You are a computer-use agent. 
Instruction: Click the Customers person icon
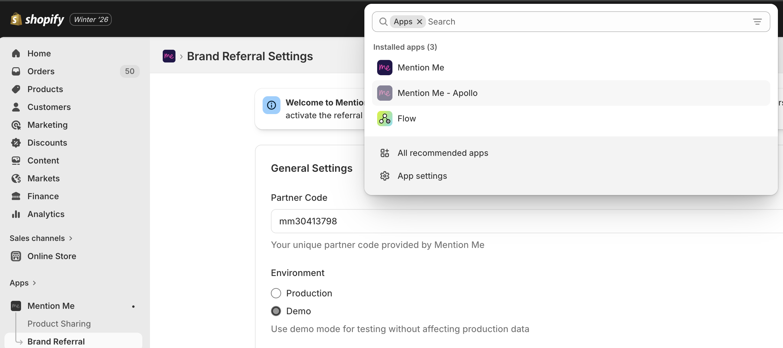click(16, 107)
